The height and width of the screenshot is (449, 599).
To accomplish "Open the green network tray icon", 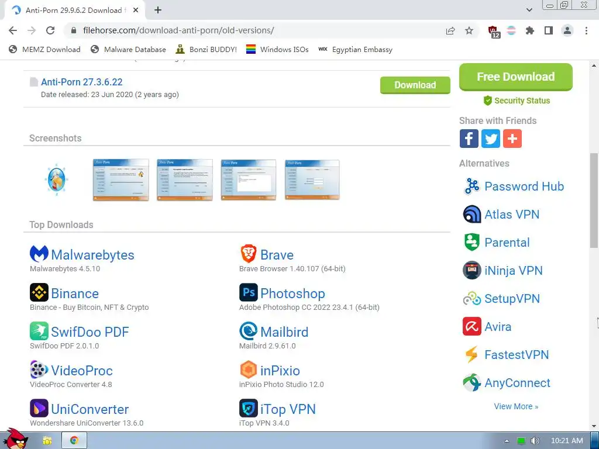I will pyautogui.click(x=521, y=441).
